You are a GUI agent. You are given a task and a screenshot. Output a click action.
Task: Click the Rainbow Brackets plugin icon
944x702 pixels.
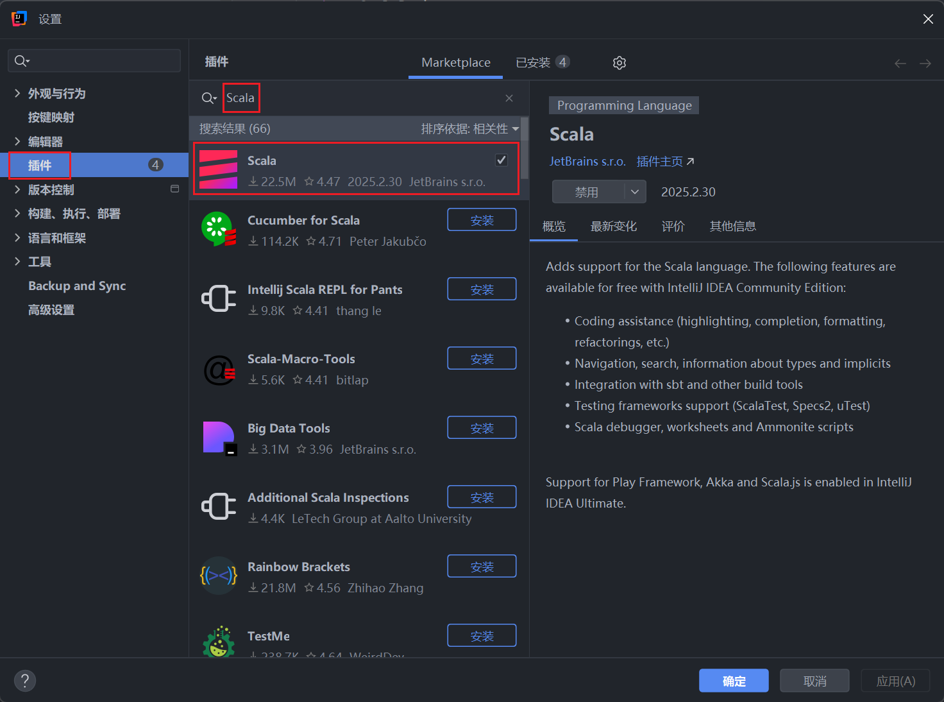click(x=219, y=576)
